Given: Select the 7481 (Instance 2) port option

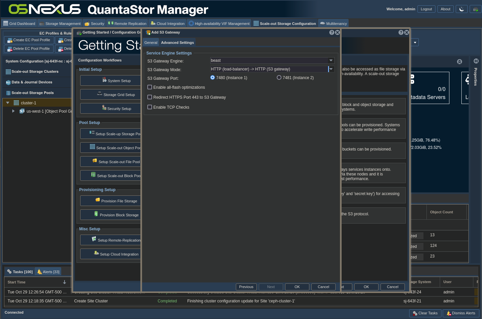Looking at the screenshot, I should tap(279, 78).
